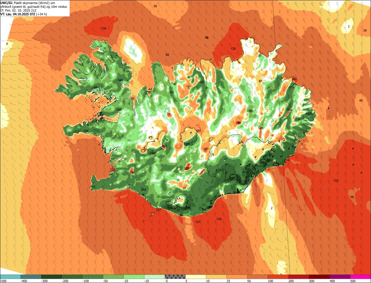This screenshot has width=371, height=283.
Task: Pick the orange swatch between 25 and 50
Action: coord(237,277)
